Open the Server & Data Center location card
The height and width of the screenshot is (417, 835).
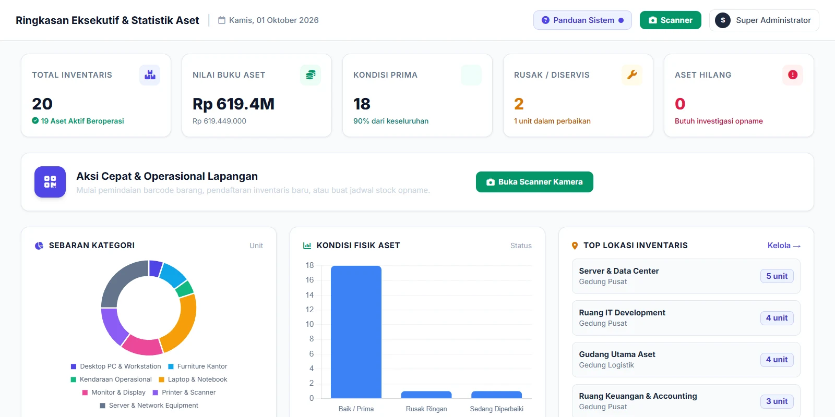[686, 276]
